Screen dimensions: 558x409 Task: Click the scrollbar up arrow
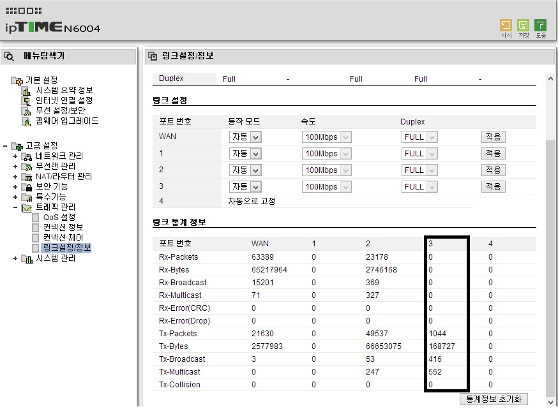tap(550, 78)
